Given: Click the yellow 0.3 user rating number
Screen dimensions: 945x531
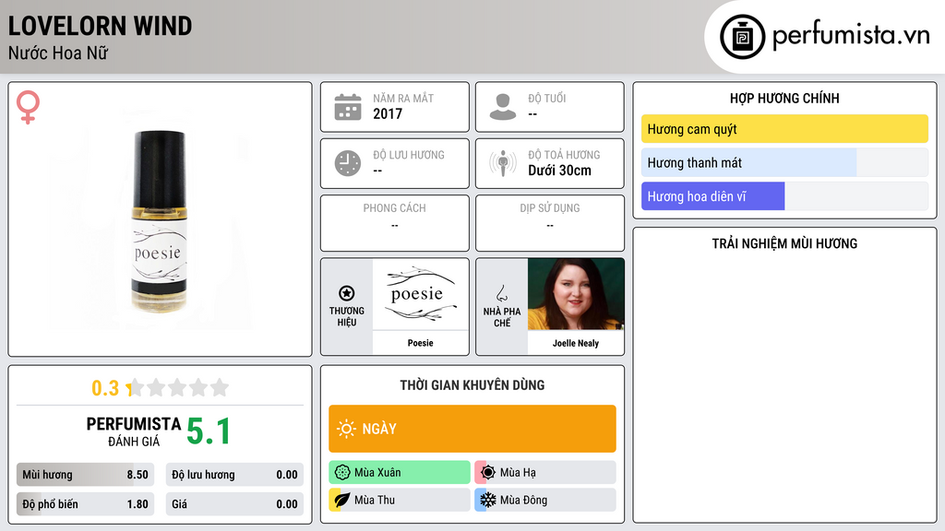Looking at the screenshot, I should (105, 388).
